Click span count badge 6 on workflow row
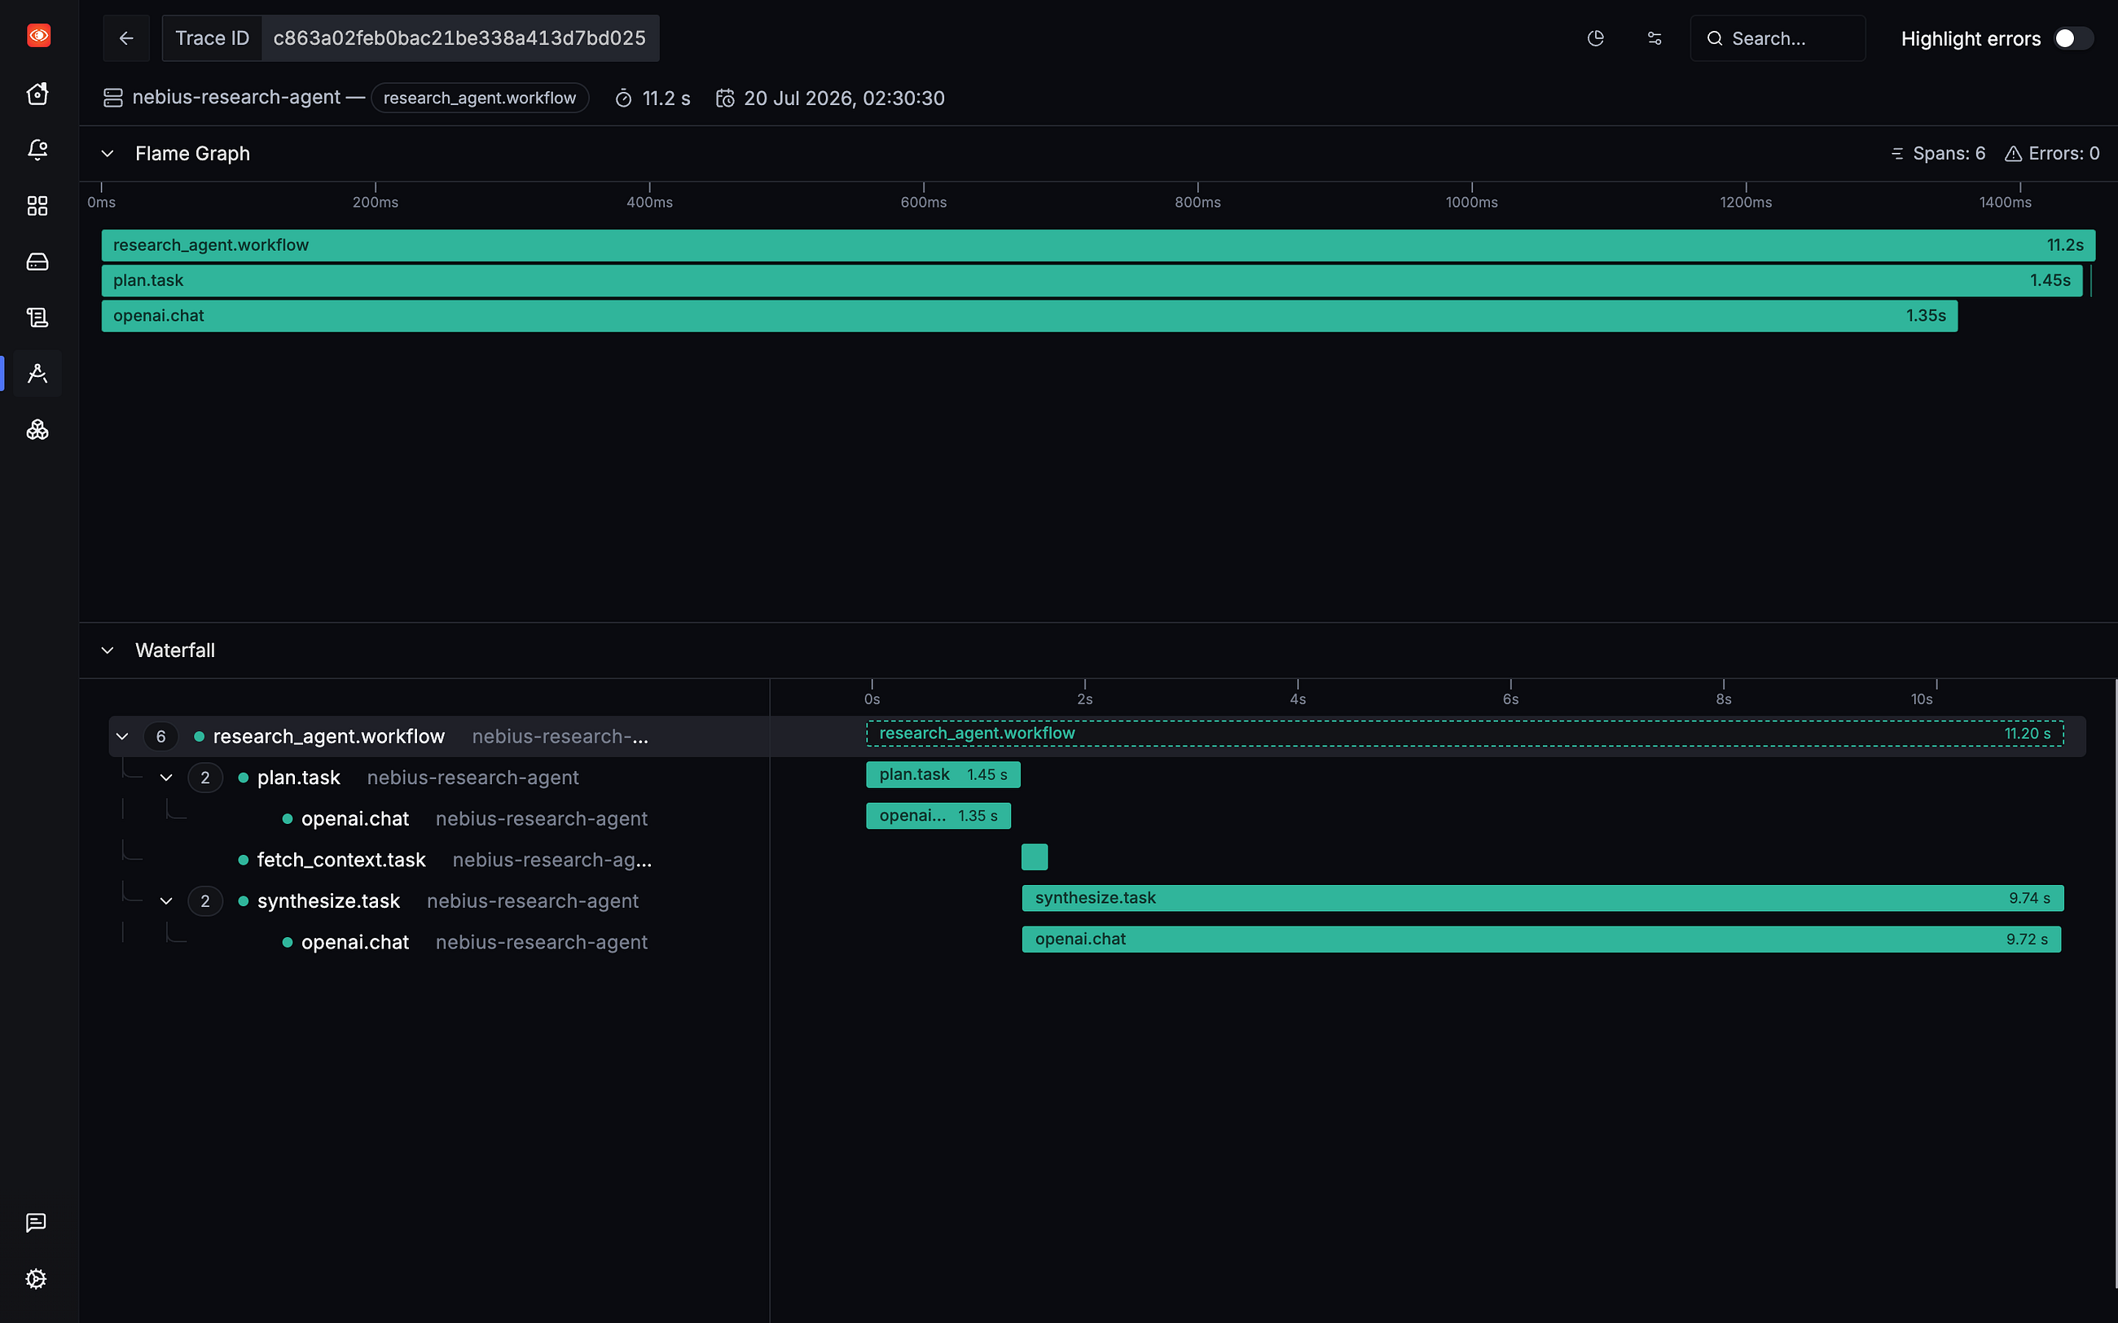Image resolution: width=2118 pixels, height=1323 pixels. pyautogui.click(x=161, y=737)
